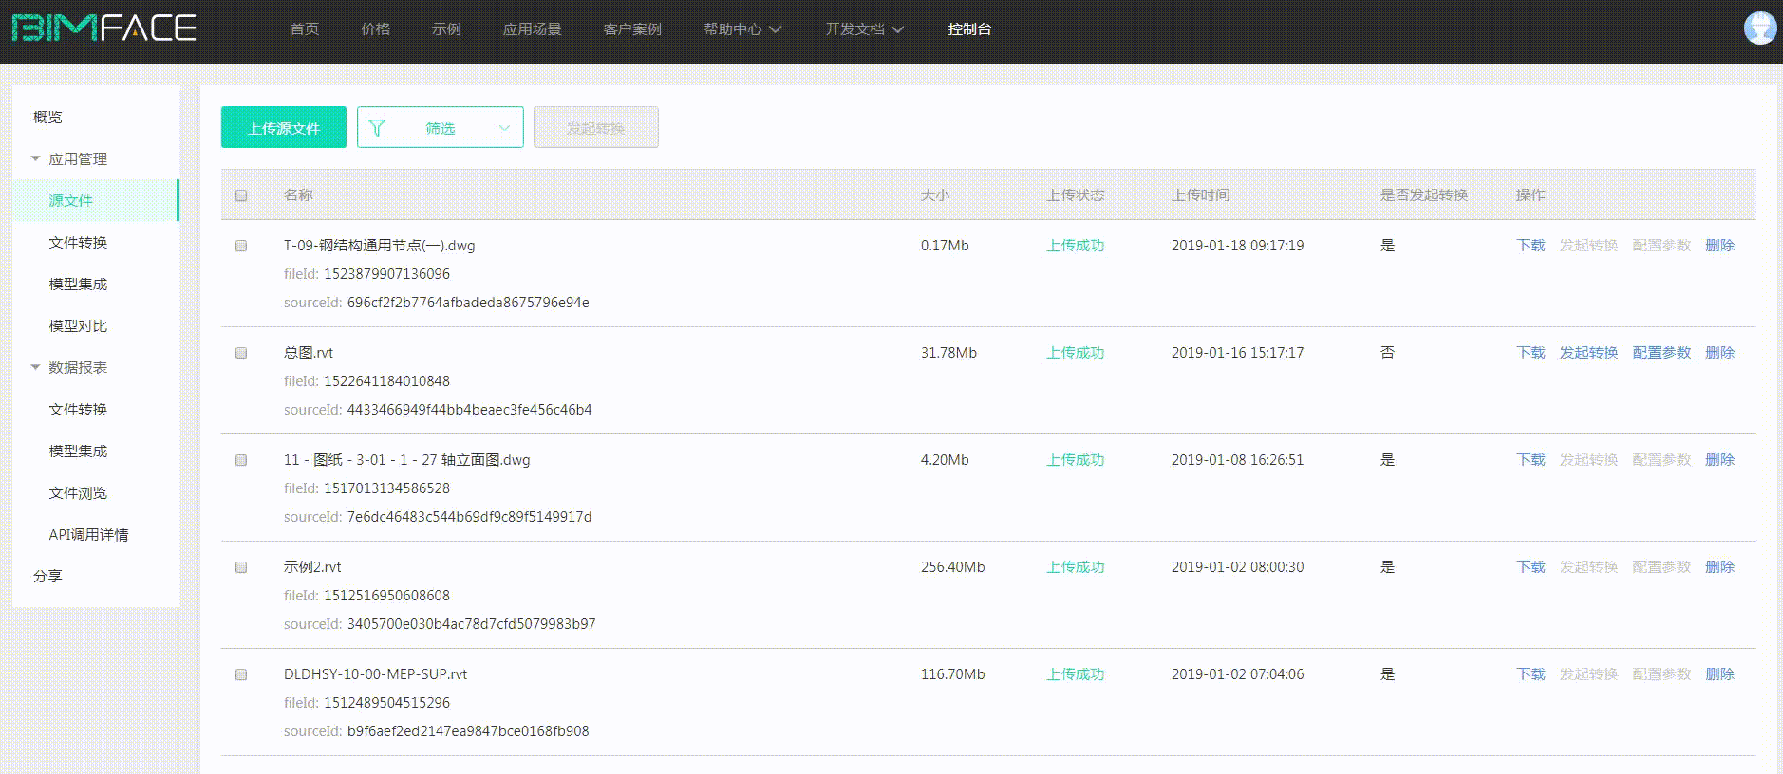
Task: Tick the select-all checkbox in table header
Action: [x=241, y=195]
